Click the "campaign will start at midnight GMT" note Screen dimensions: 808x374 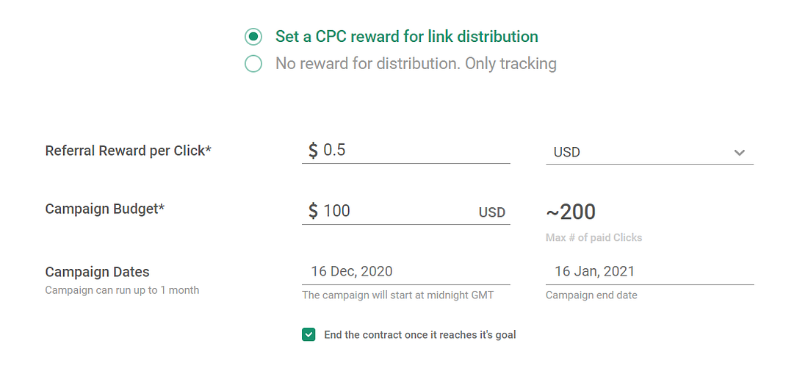point(397,295)
